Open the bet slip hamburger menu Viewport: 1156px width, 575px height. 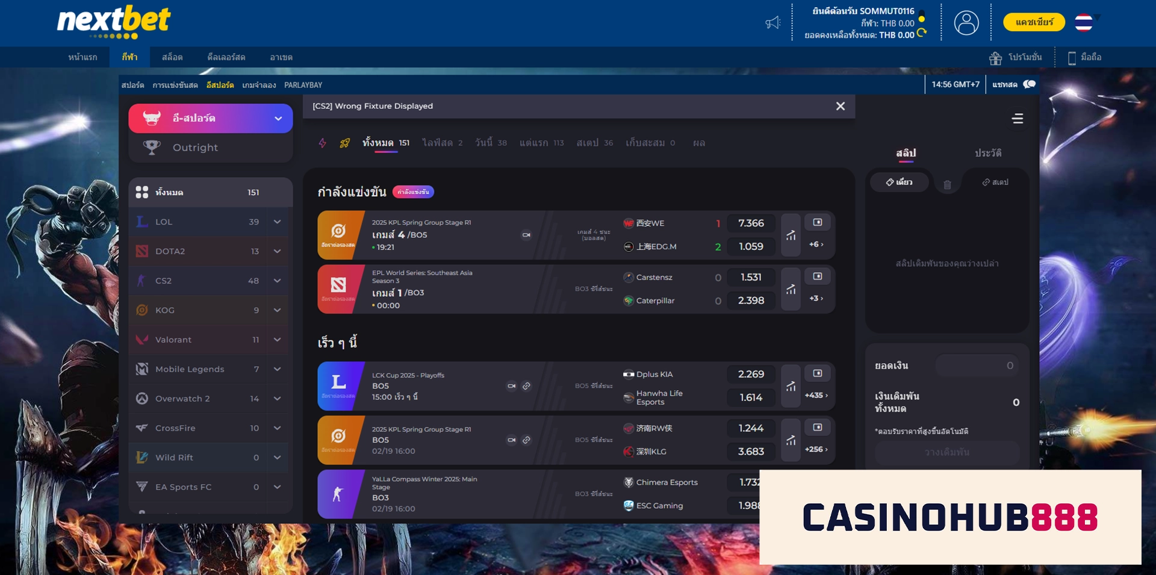coord(1018,119)
